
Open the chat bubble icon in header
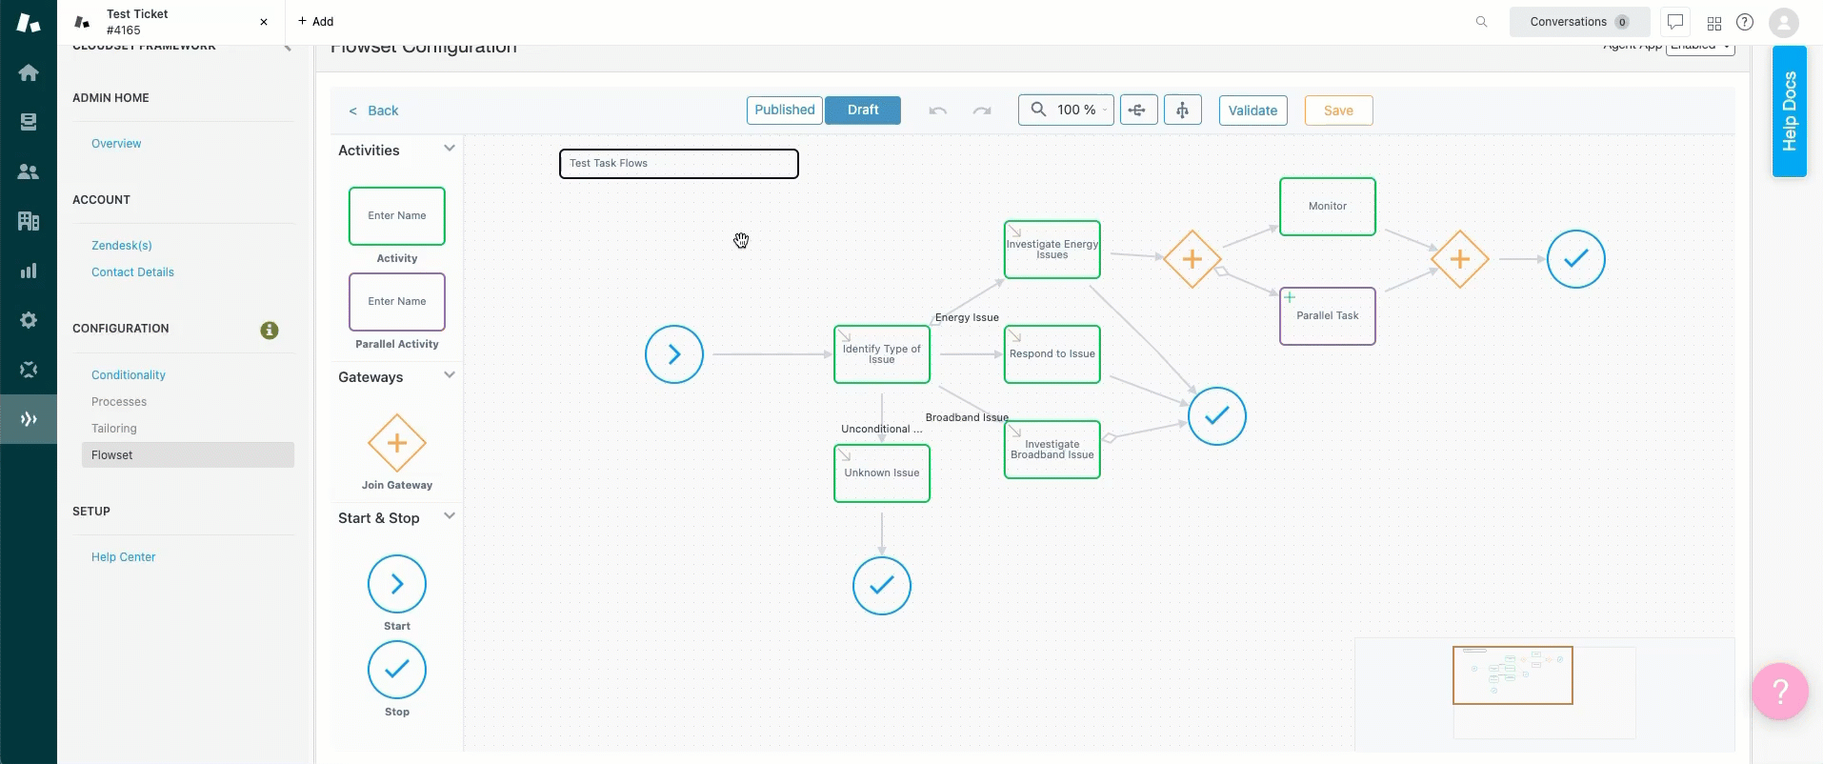(x=1675, y=22)
